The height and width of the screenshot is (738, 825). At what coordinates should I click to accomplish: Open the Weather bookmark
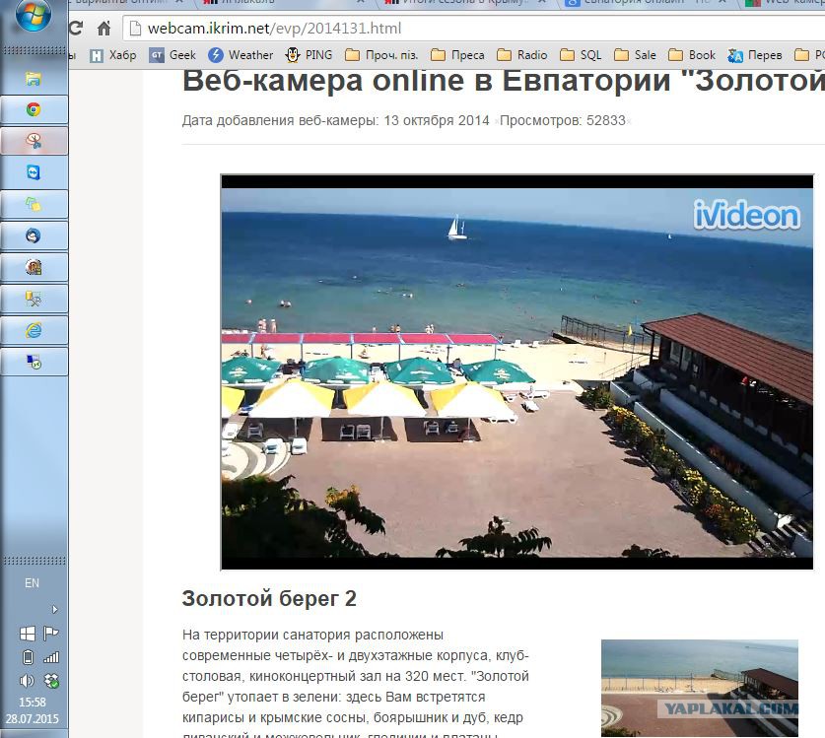(241, 55)
